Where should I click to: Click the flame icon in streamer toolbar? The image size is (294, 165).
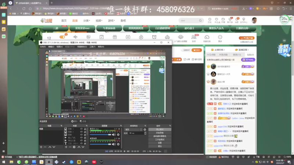coord(141,37)
